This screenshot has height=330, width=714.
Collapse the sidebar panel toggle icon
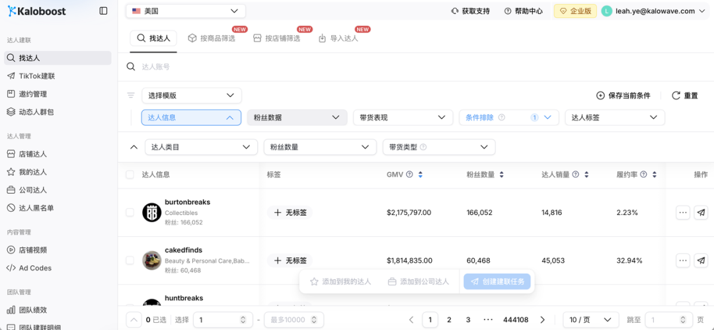[103, 11]
